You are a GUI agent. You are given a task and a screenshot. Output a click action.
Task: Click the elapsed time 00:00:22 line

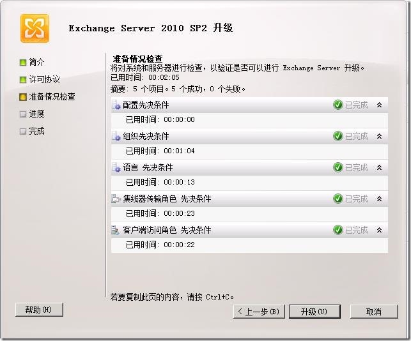(x=160, y=245)
